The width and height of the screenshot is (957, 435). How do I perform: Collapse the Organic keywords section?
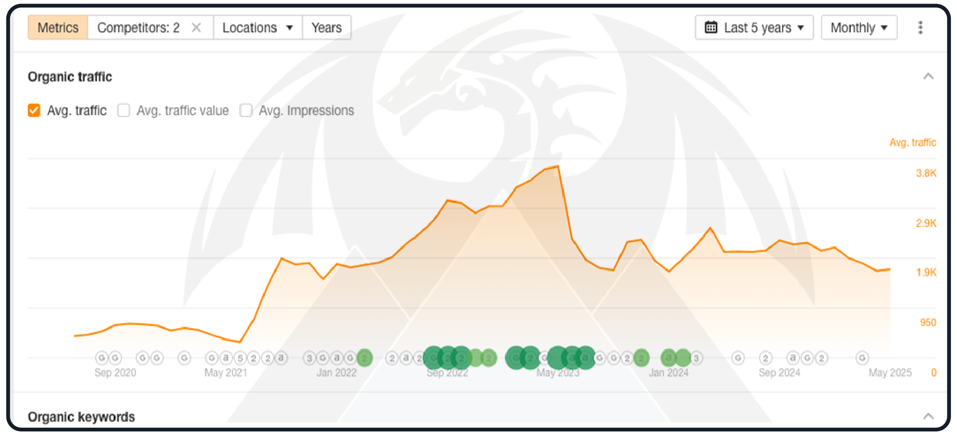coord(928,416)
